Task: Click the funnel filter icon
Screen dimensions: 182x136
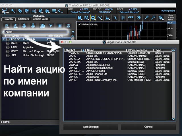Action: (x=51, y=26)
